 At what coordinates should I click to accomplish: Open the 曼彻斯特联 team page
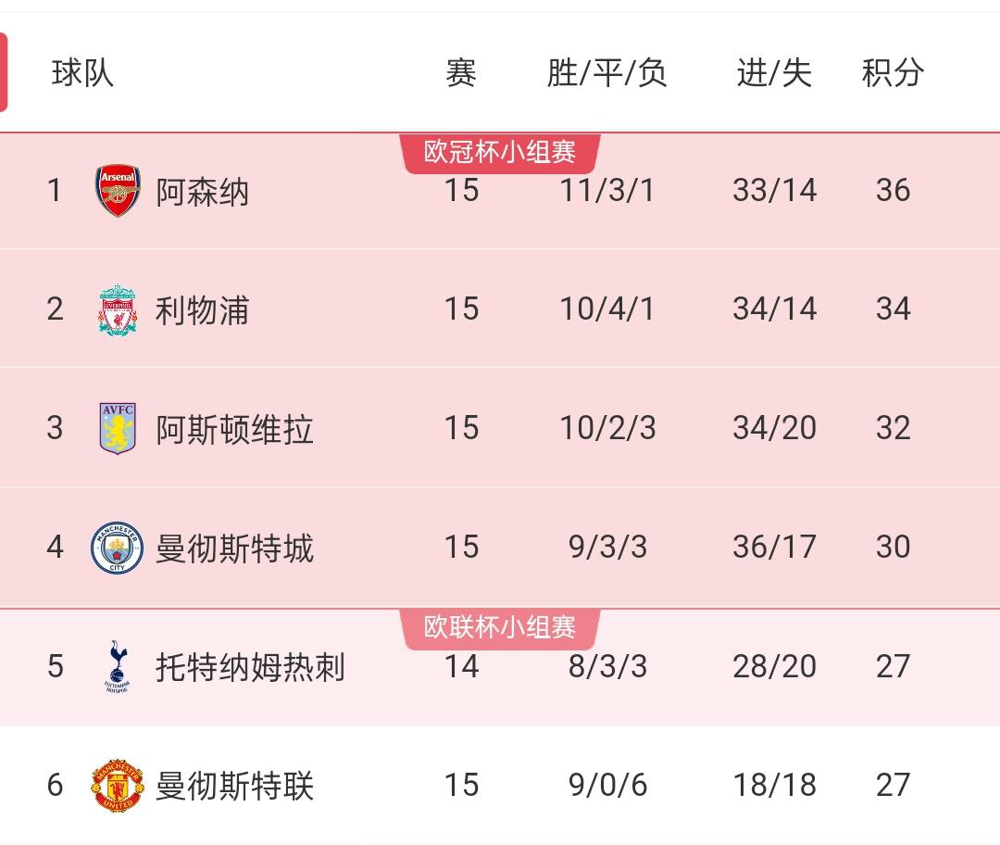tap(234, 786)
